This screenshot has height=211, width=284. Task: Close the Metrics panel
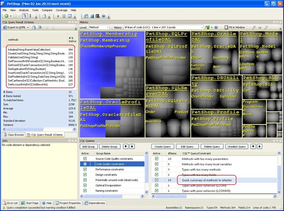click(280, 22)
